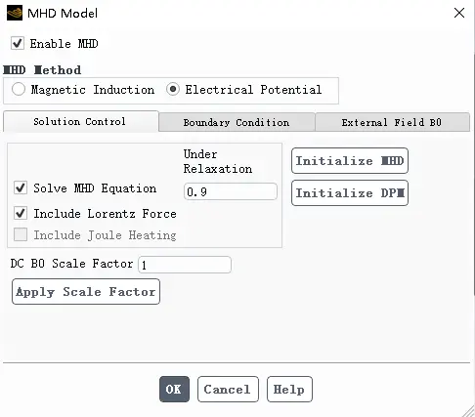Select Electrical Potential method
Image resolution: width=475 pixels, height=417 pixels.
(x=173, y=89)
